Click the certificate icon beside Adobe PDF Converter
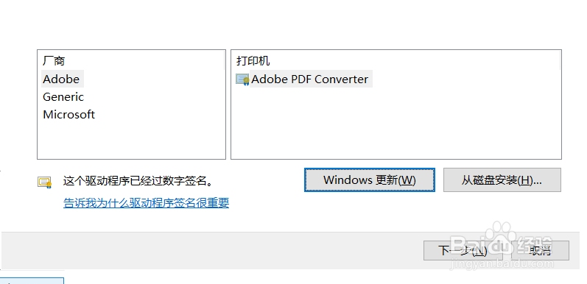This screenshot has width=587, height=284. [x=242, y=79]
